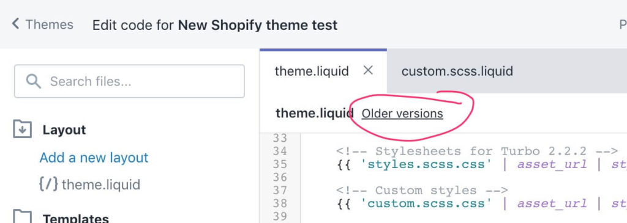Click the theme.liquid file name heading
The height and width of the screenshot is (223, 627).
point(315,114)
